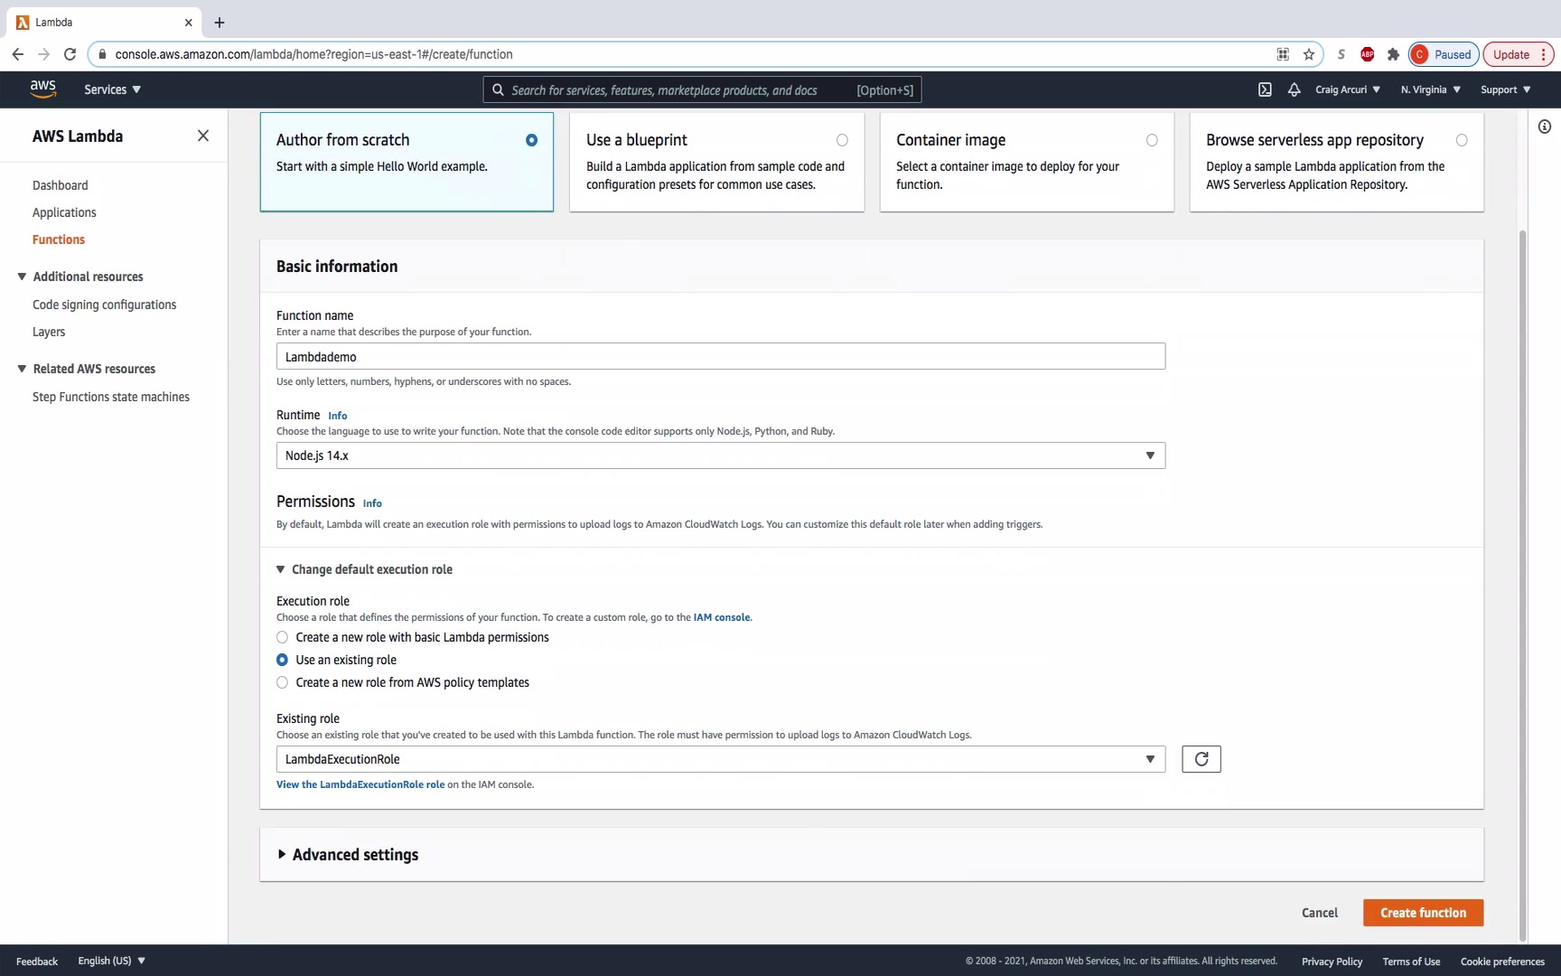1561x976 pixels.
Task: Close the AWS Lambda side navigation
Action: (203, 136)
